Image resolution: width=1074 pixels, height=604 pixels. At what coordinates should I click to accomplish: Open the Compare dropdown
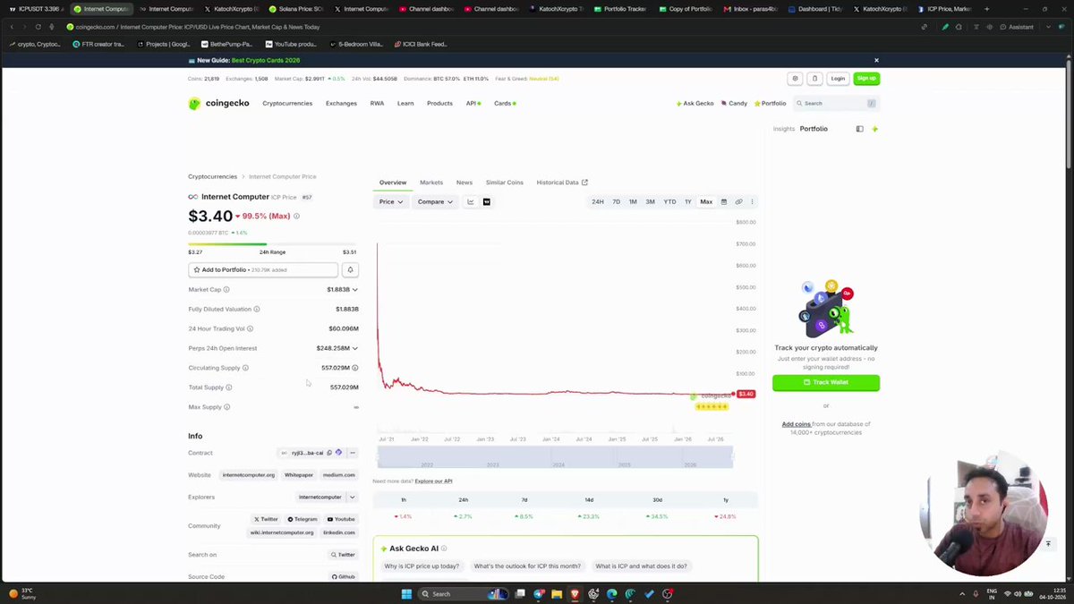click(435, 201)
